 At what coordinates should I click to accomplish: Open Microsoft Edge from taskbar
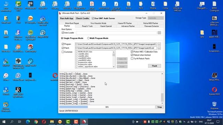pyautogui.click(x=28, y=122)
